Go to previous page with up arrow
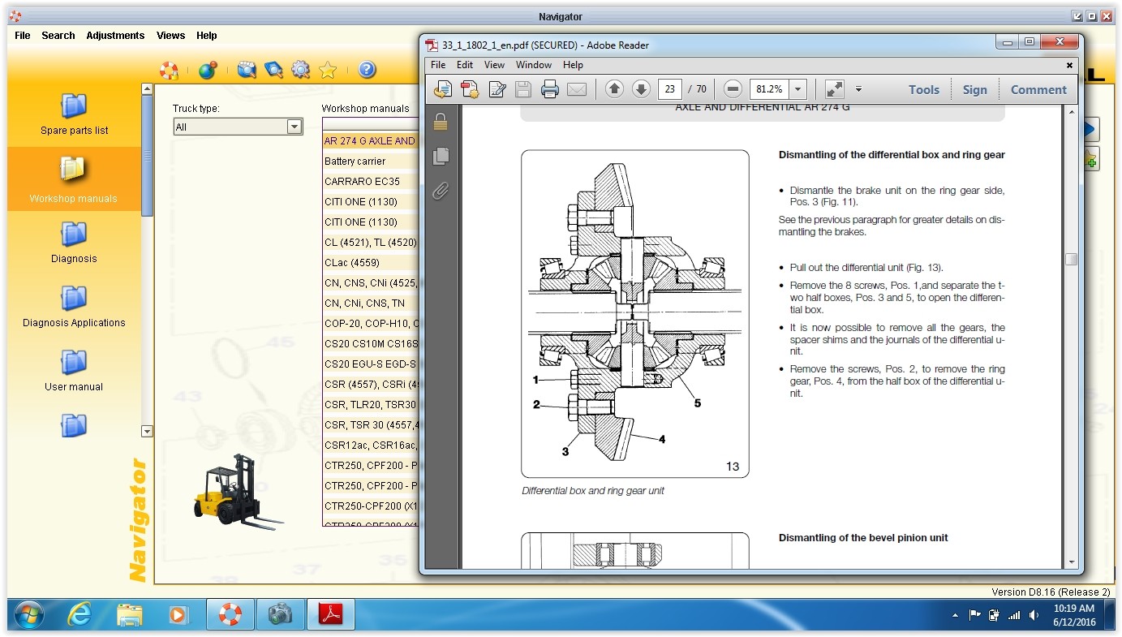The height and width of the screenshot is (637, 1122). coord(614,89)
